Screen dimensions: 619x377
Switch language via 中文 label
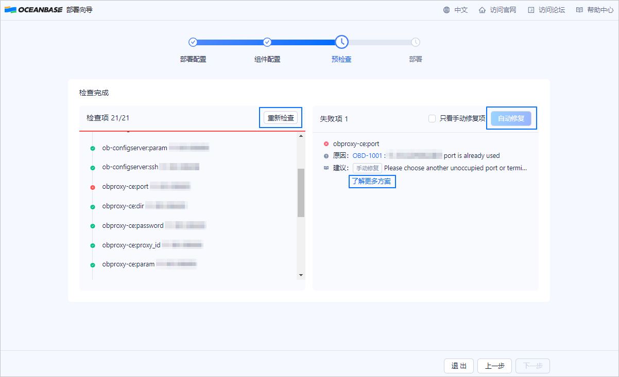[x=461, y=10]
